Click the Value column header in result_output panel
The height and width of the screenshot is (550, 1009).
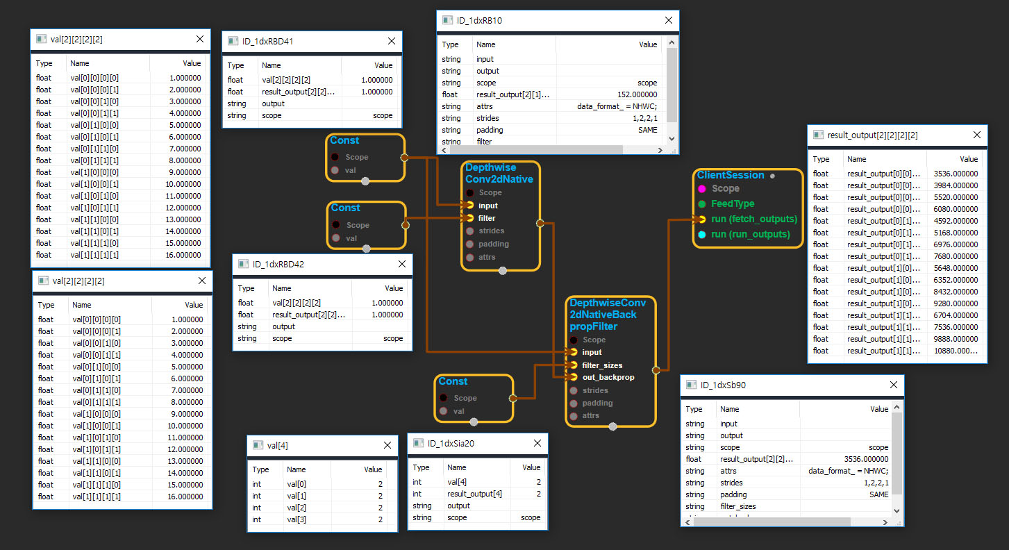[x=968, y=159]
